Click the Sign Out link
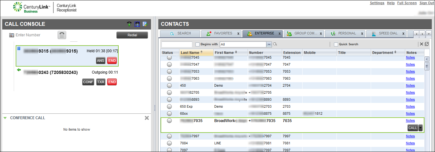The height and width of the screenshot is (152, 435). coord(427,3)
